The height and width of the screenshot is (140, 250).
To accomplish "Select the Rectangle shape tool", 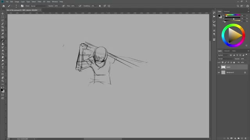I will click(x=3, y=74).
